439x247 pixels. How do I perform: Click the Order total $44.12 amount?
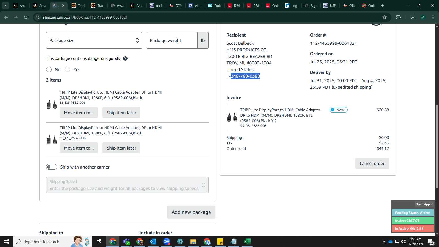point(383,148)
